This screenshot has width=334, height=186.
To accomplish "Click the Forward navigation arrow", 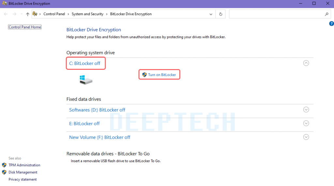I will (14, 14).
